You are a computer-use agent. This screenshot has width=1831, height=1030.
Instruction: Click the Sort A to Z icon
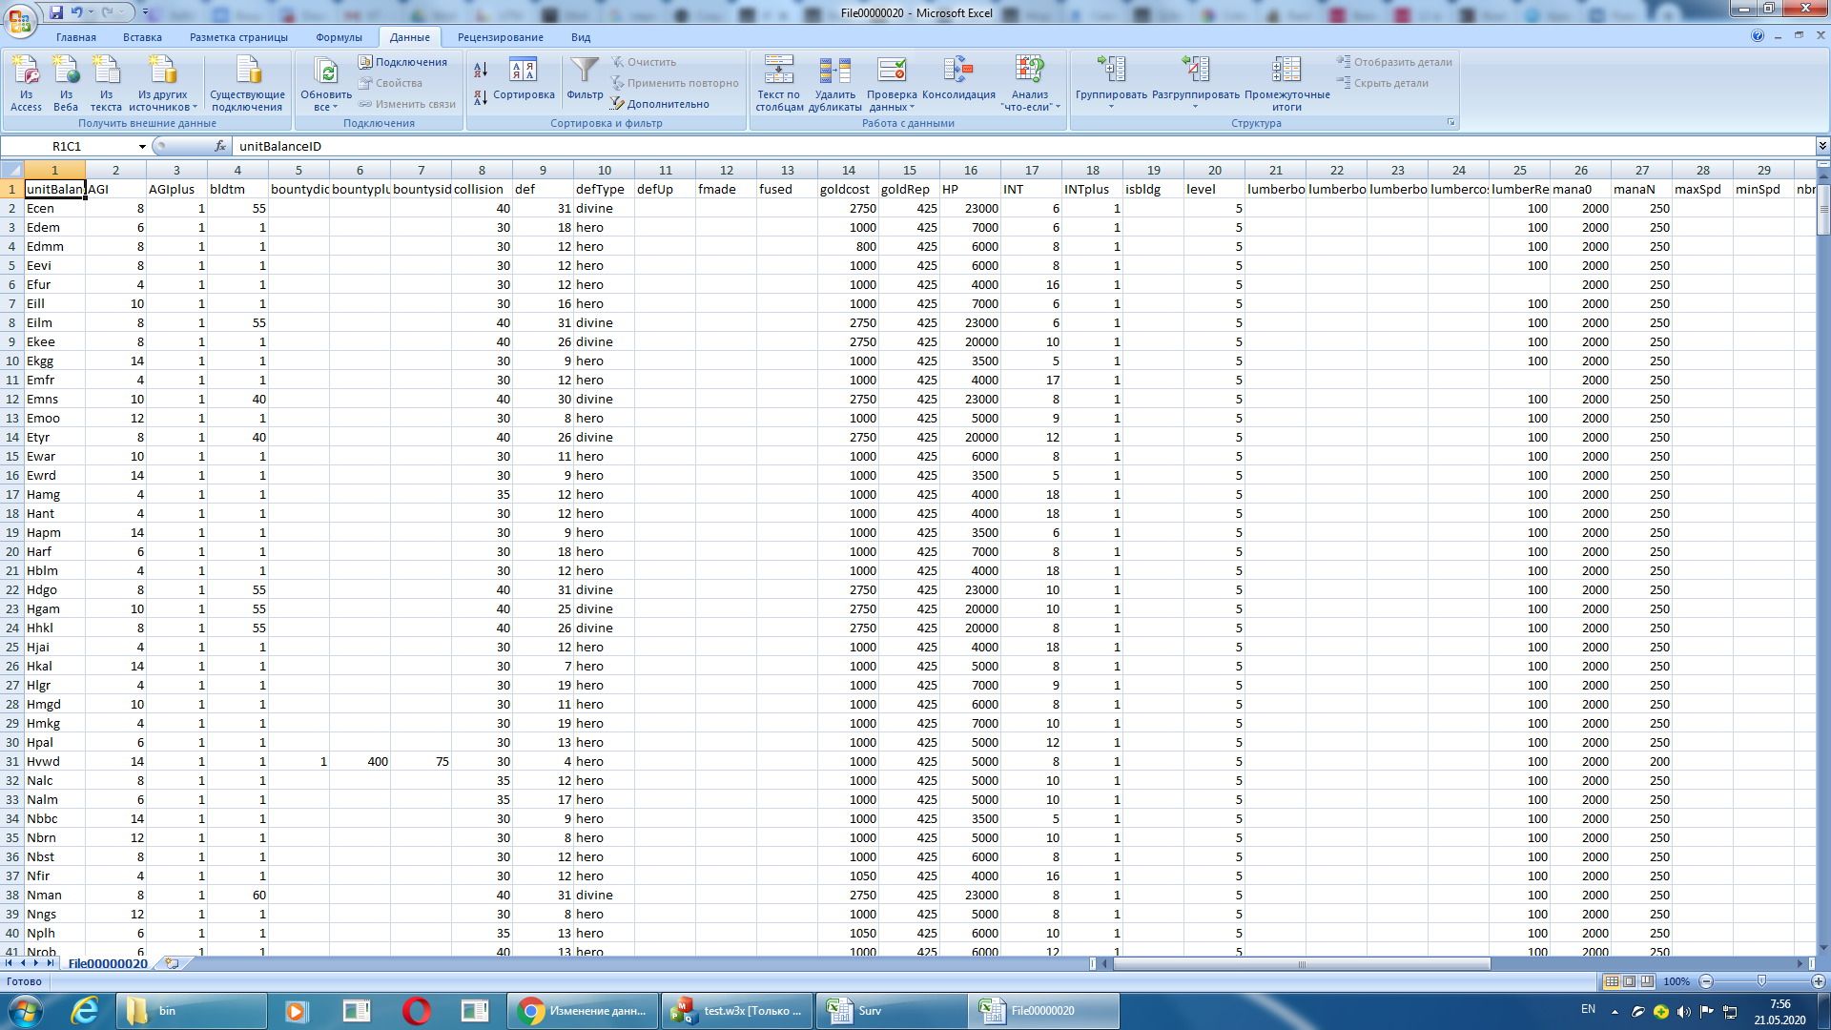[481, 70]
